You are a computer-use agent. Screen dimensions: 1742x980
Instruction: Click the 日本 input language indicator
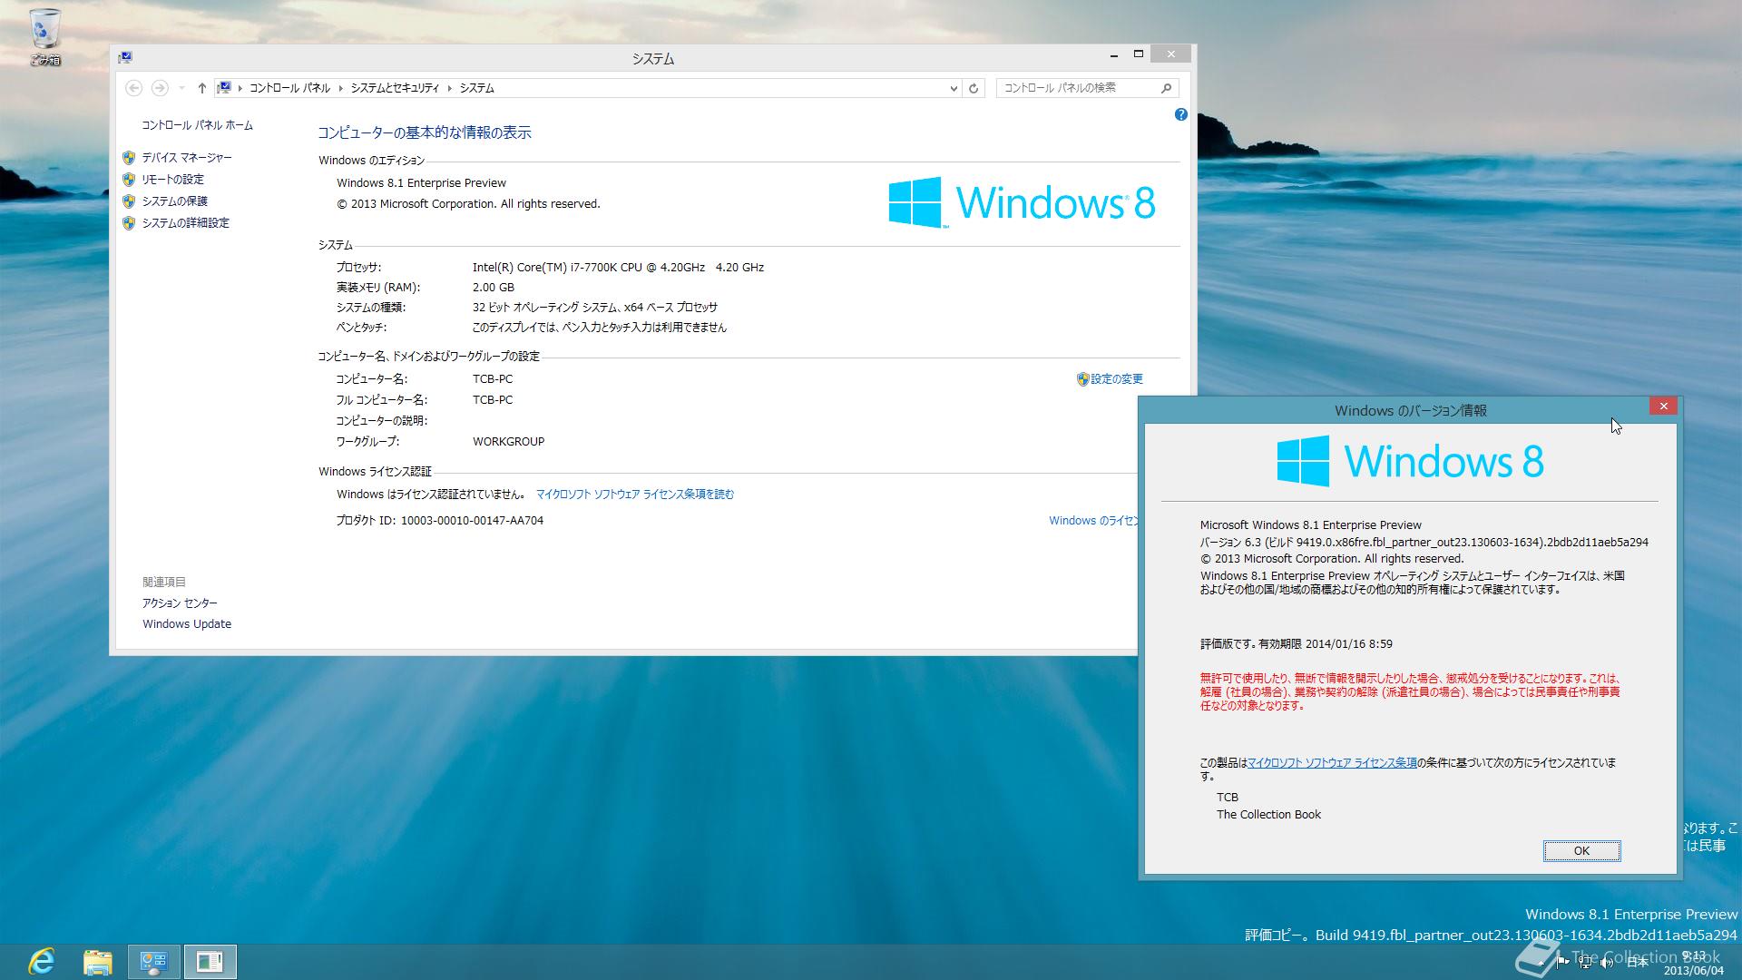pos(1637,963)
